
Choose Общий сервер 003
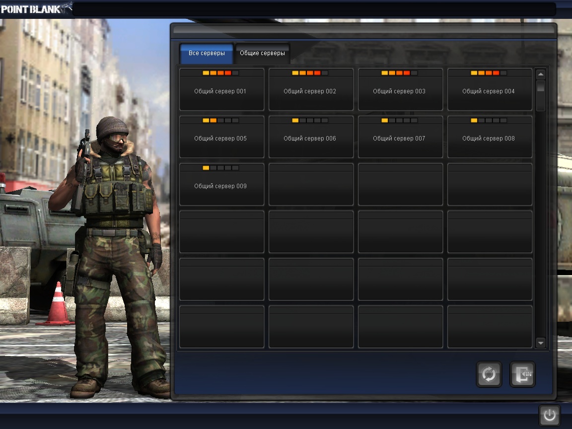point(401,89)
